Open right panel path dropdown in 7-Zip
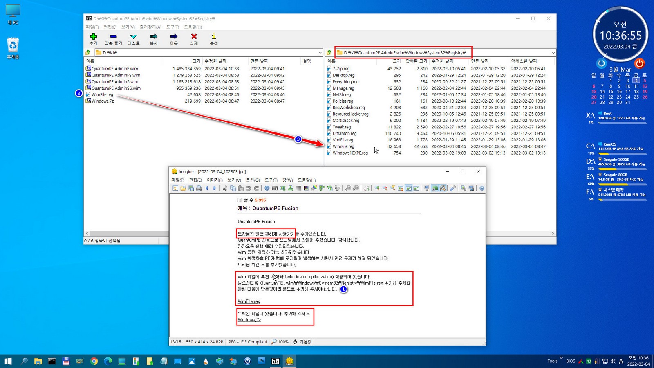The height and width of the screenshot is (368, 654). tap(553, 52)
